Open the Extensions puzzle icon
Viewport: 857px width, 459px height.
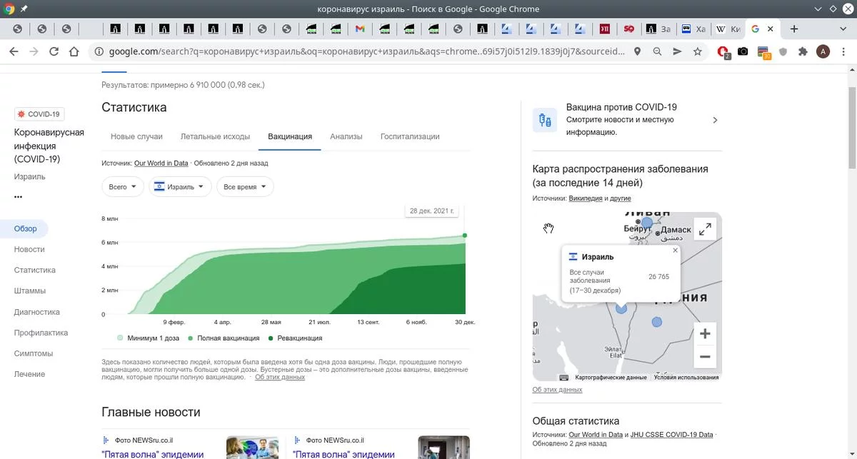(x=803, y=51)
